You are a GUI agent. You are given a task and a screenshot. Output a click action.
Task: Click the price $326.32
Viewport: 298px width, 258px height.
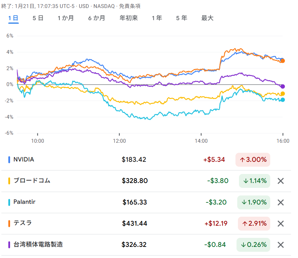(x=134, y=244)
